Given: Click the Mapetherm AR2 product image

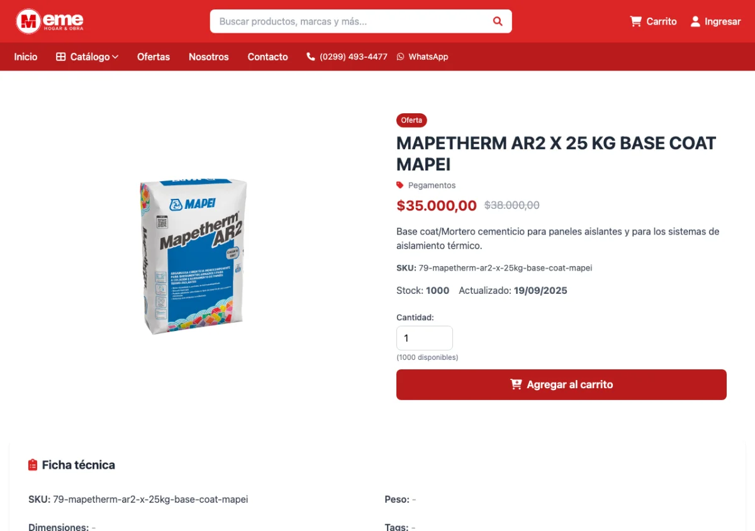Looking at the screenshot, I should tap(193, 256).
